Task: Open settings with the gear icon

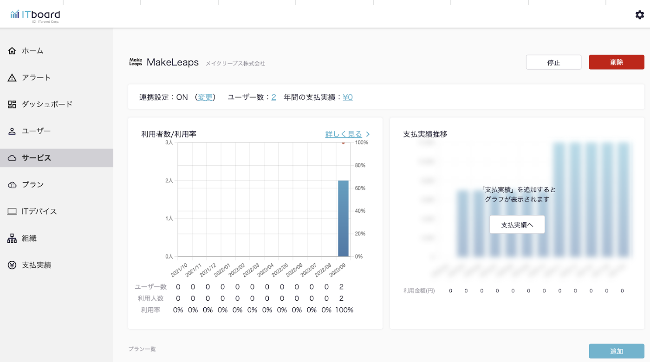Action: [640, 15]
